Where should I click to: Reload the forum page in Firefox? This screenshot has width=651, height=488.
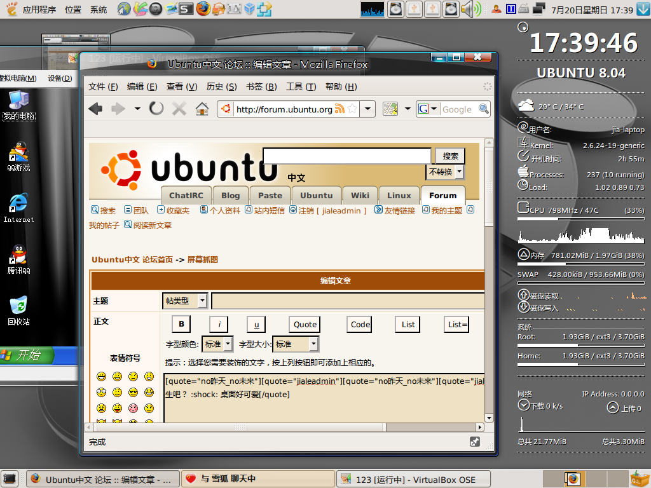click(x=156, y=109)
